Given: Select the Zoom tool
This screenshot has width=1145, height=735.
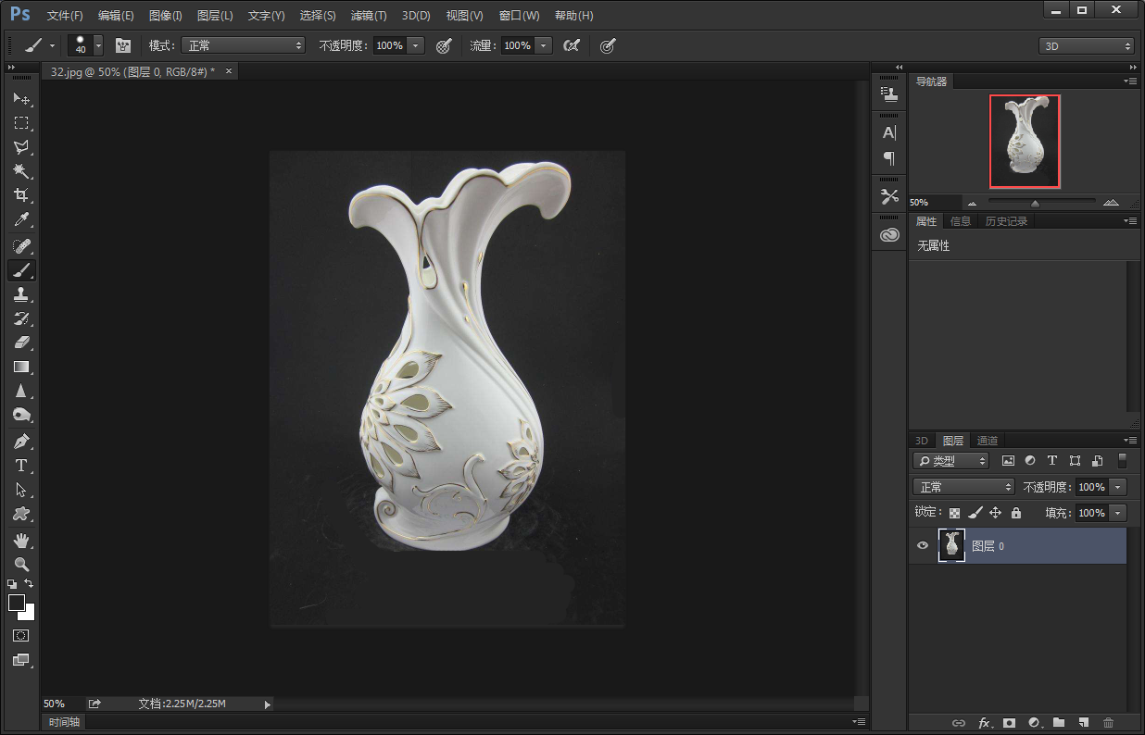Looking at the screenshot, I should click(20, 565).
